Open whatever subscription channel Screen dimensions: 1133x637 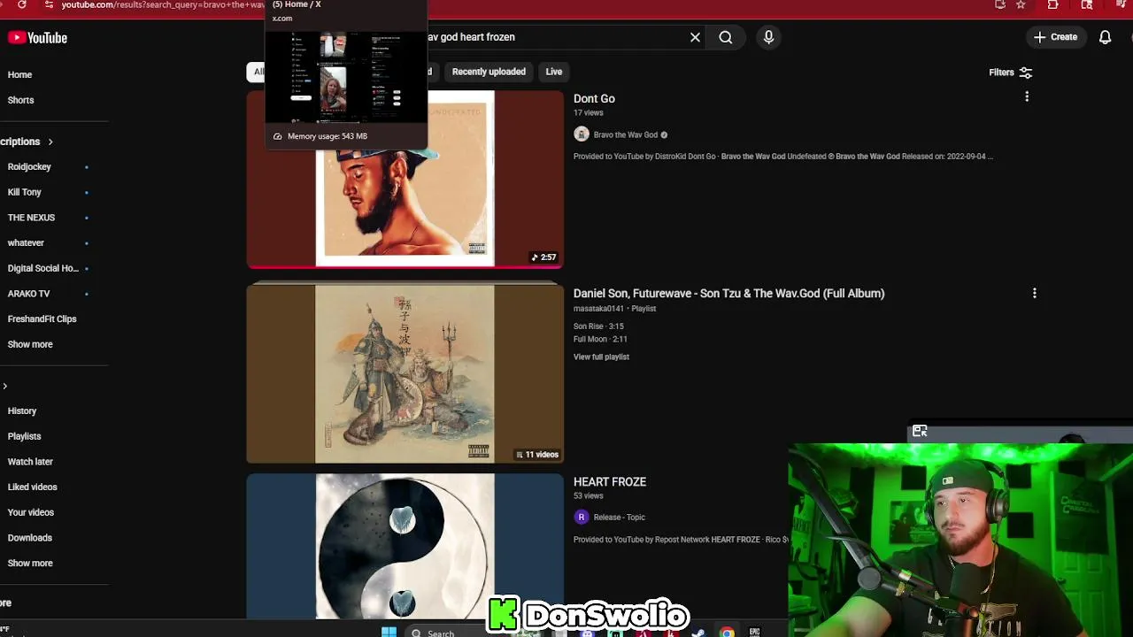pos(26,242)
